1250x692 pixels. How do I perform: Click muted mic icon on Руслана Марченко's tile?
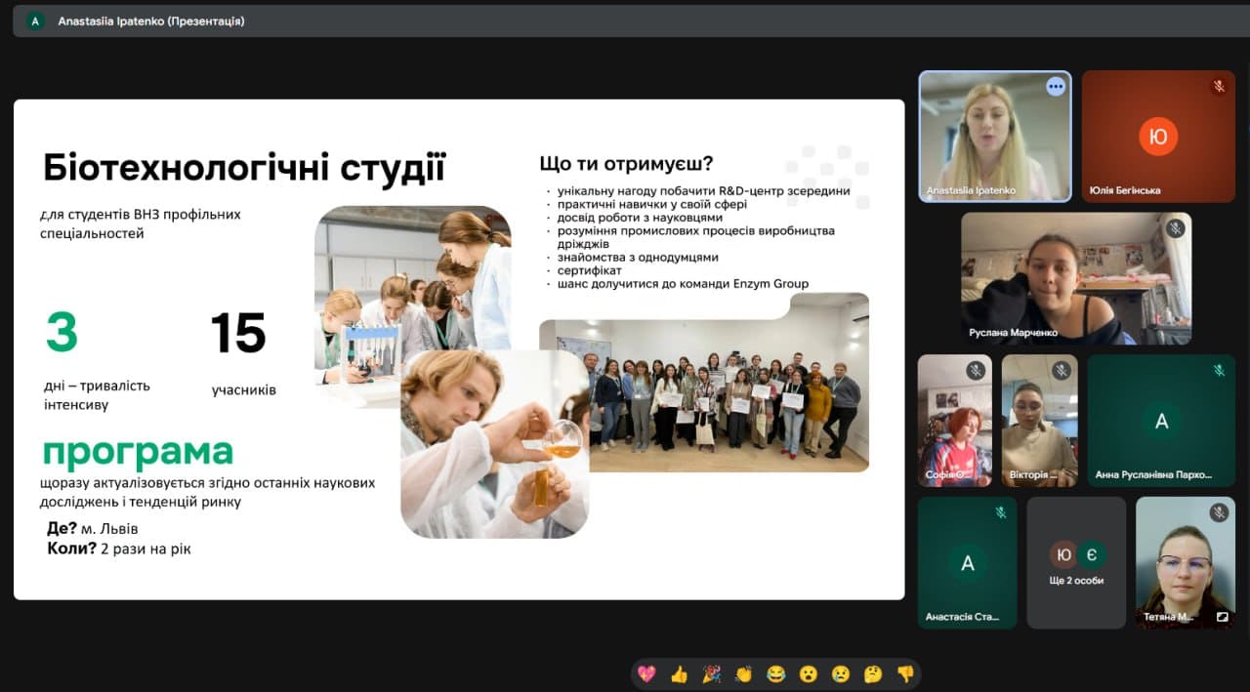tap(1176, 228)
